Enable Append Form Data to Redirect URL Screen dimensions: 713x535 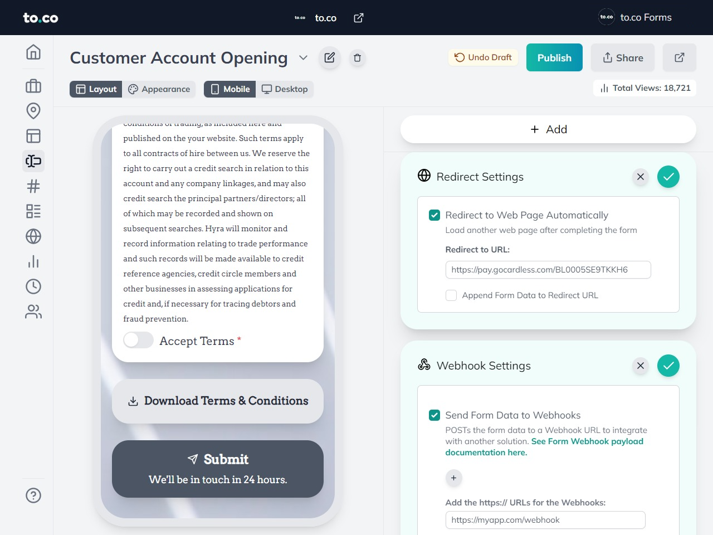[x=451, y=295]
